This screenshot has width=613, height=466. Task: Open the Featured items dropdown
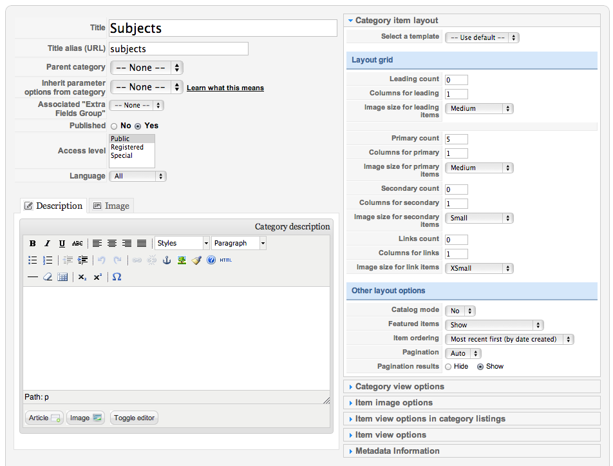[494, 325]
